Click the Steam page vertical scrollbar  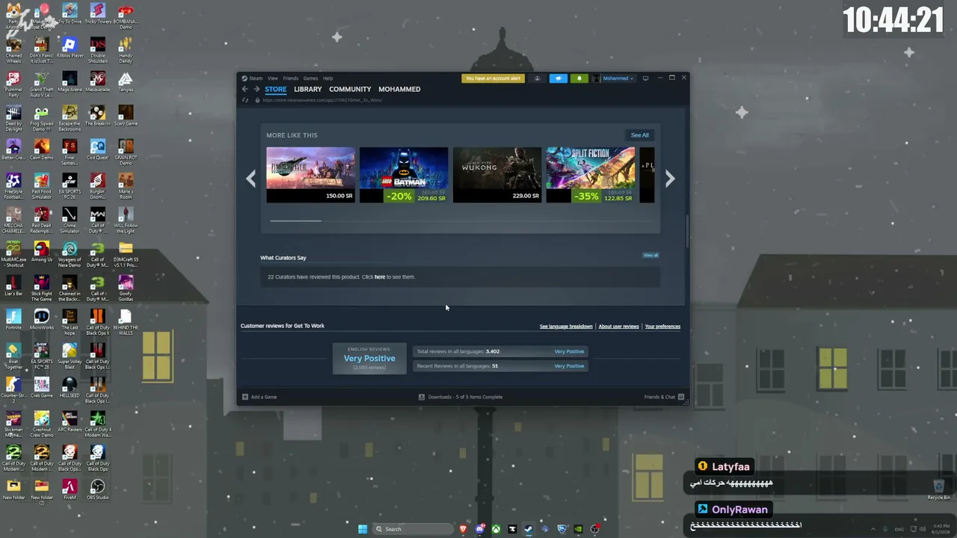pos(686,231)
